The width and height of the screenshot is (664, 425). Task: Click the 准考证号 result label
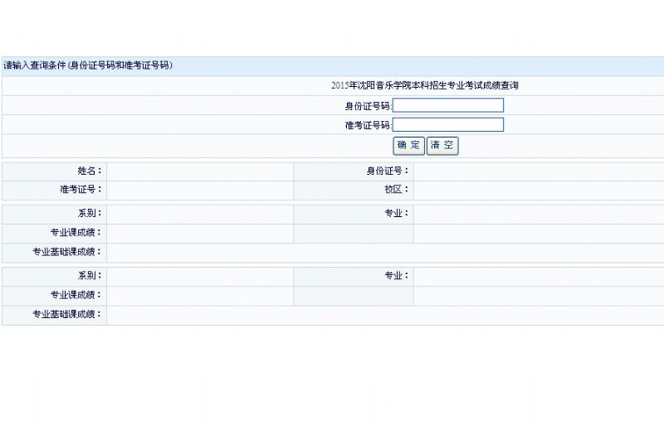(x=81, y=190)
